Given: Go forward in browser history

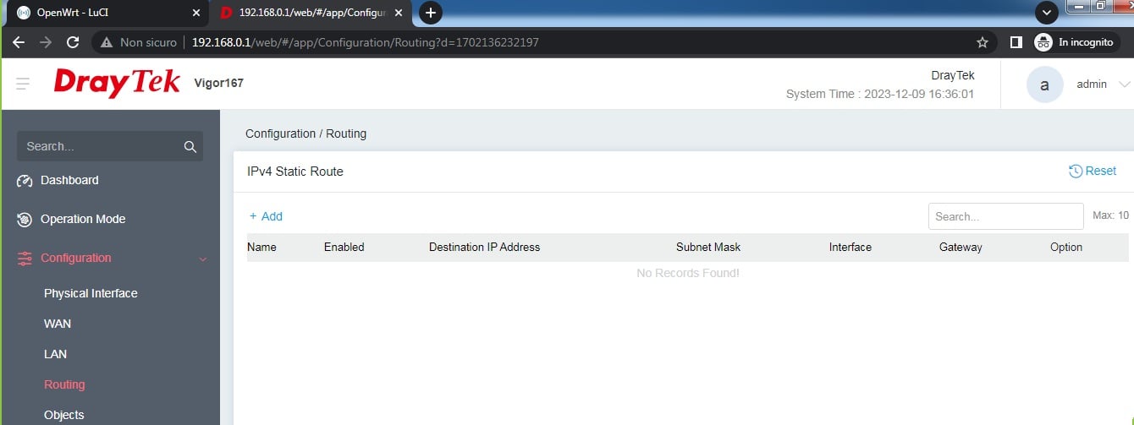Looking at the screenshot, I should [46, 42].
